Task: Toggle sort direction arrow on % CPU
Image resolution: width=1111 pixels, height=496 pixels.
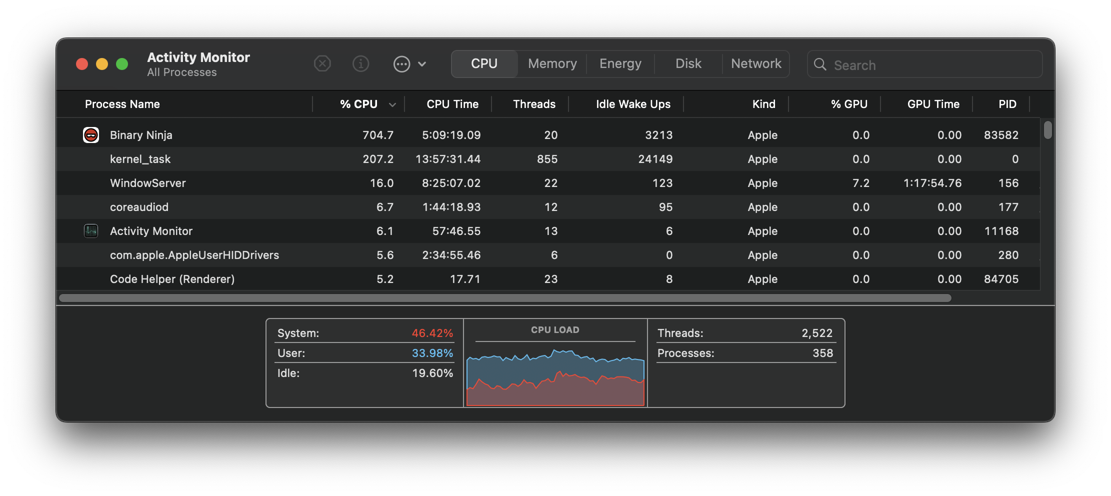Action: [392, 104]
